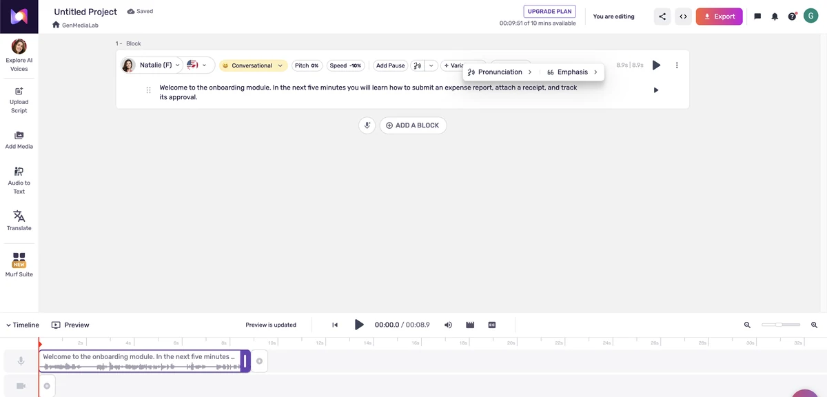
Task: Expand arrow next to the pronunciation icon
Action: point(431,65)
